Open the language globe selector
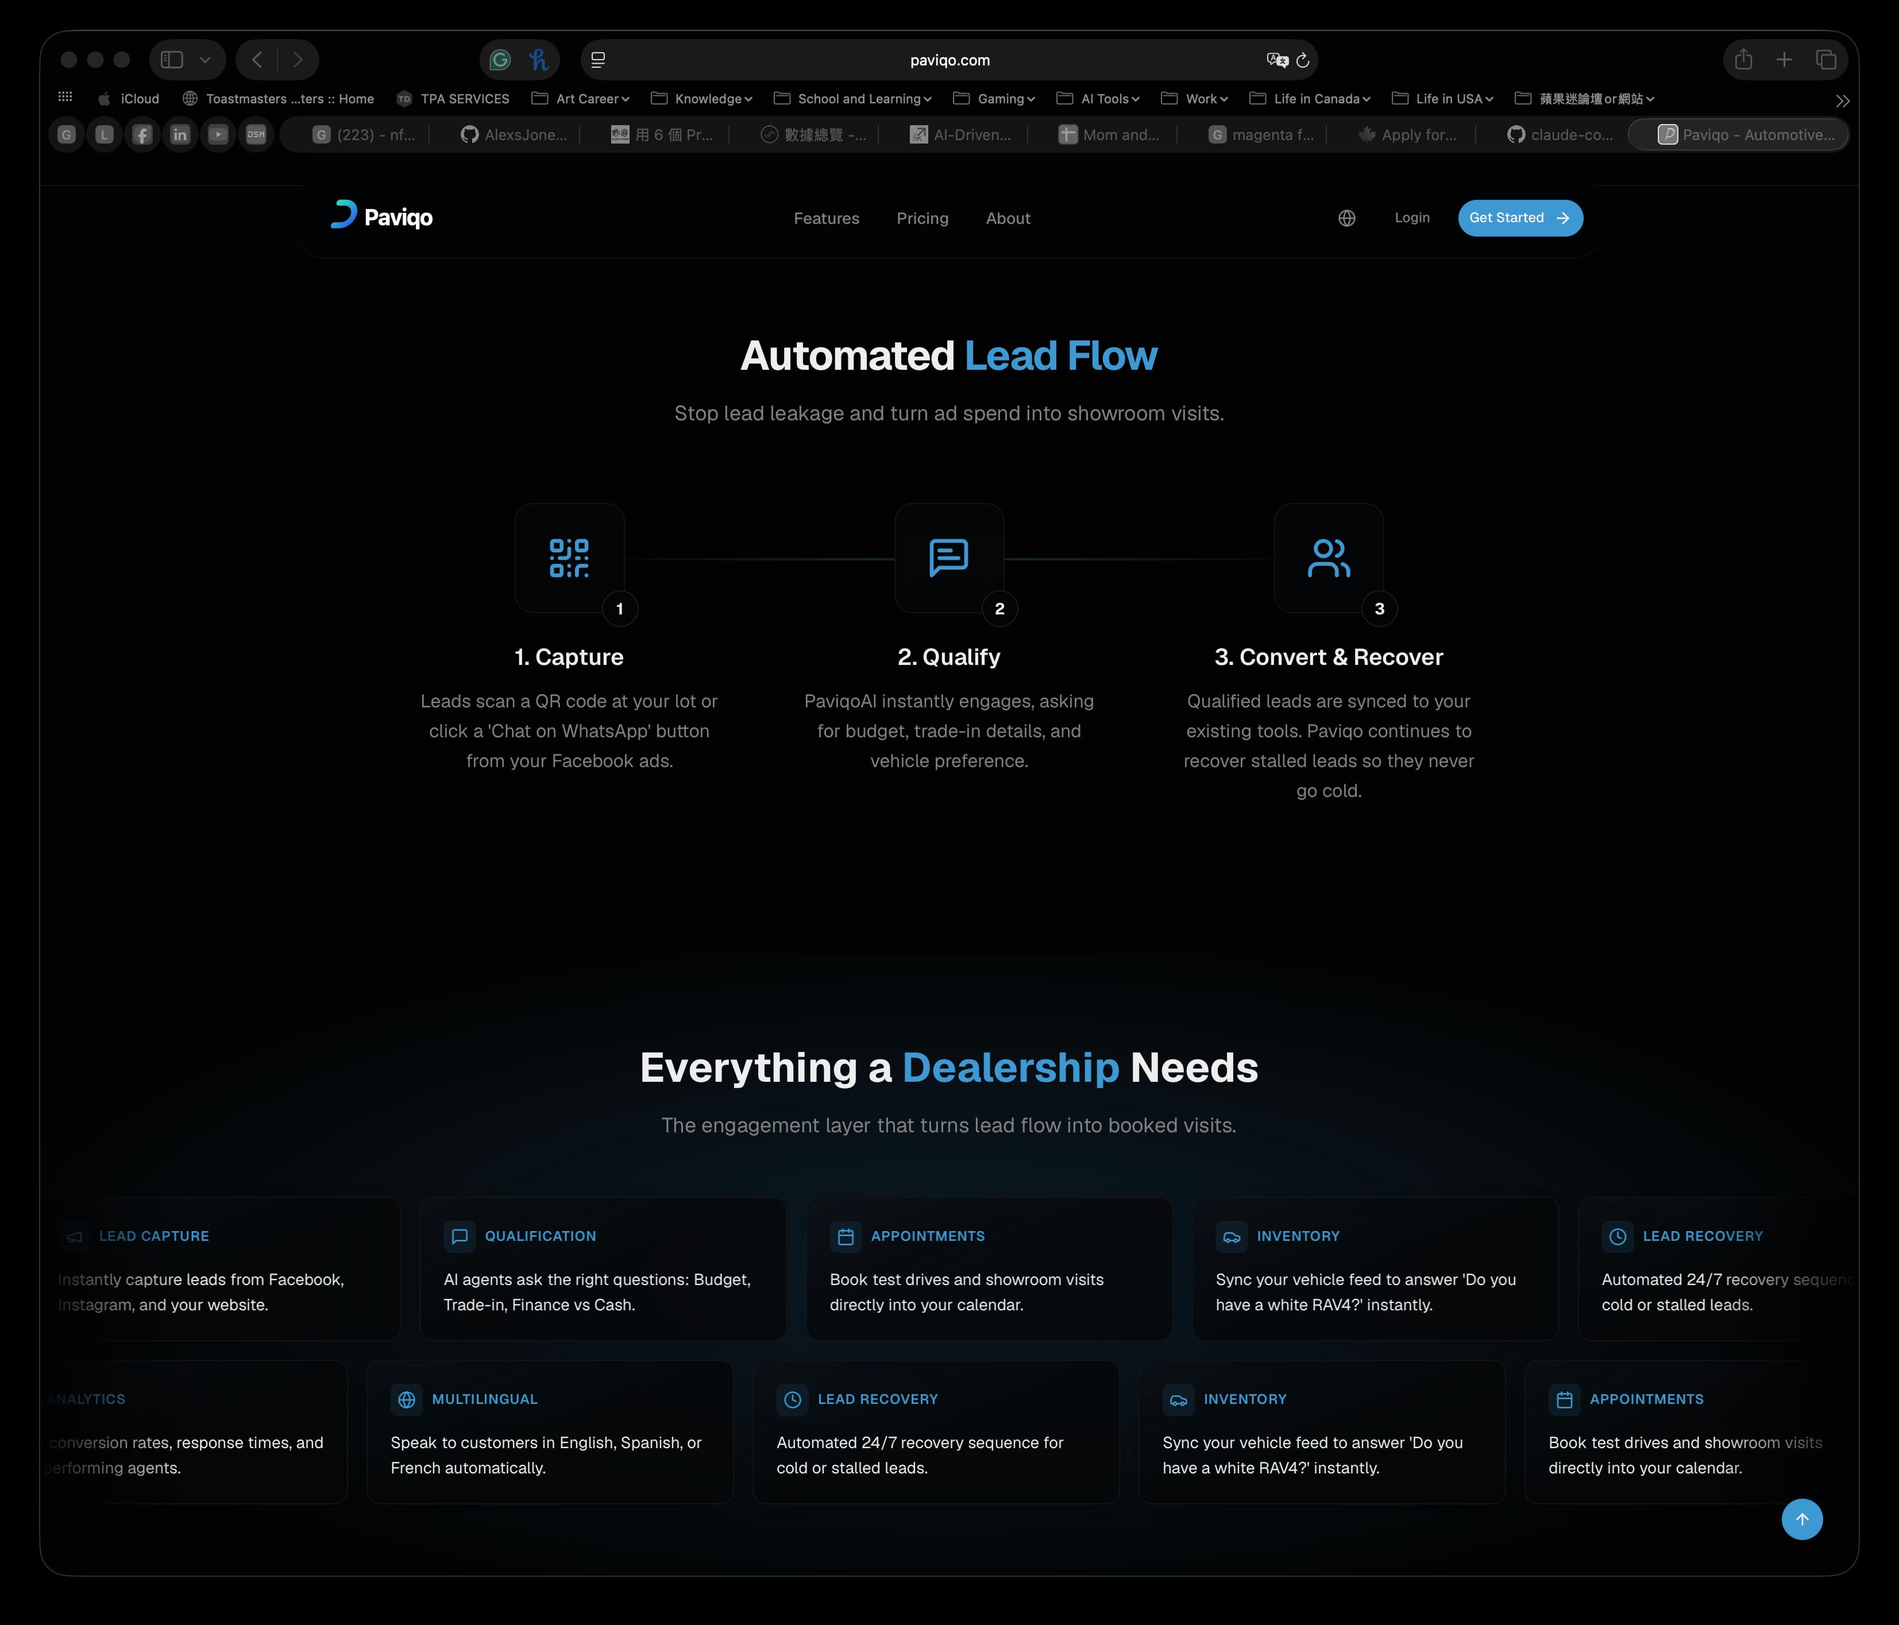The image size is (1899, 1625). click(x=1346, y=218)
